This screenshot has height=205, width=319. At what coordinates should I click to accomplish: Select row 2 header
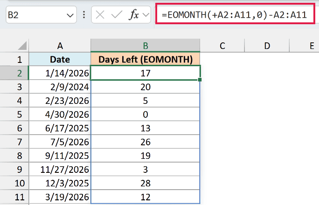[14, 73]
